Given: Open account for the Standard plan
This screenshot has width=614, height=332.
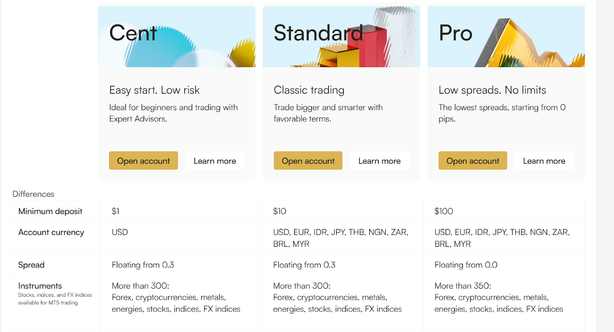Looking at the screenshot, I should click(x=308, y=160).
